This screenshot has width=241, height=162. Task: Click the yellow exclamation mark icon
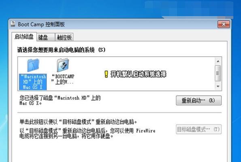pyautogui.click(x=106, y=74)
